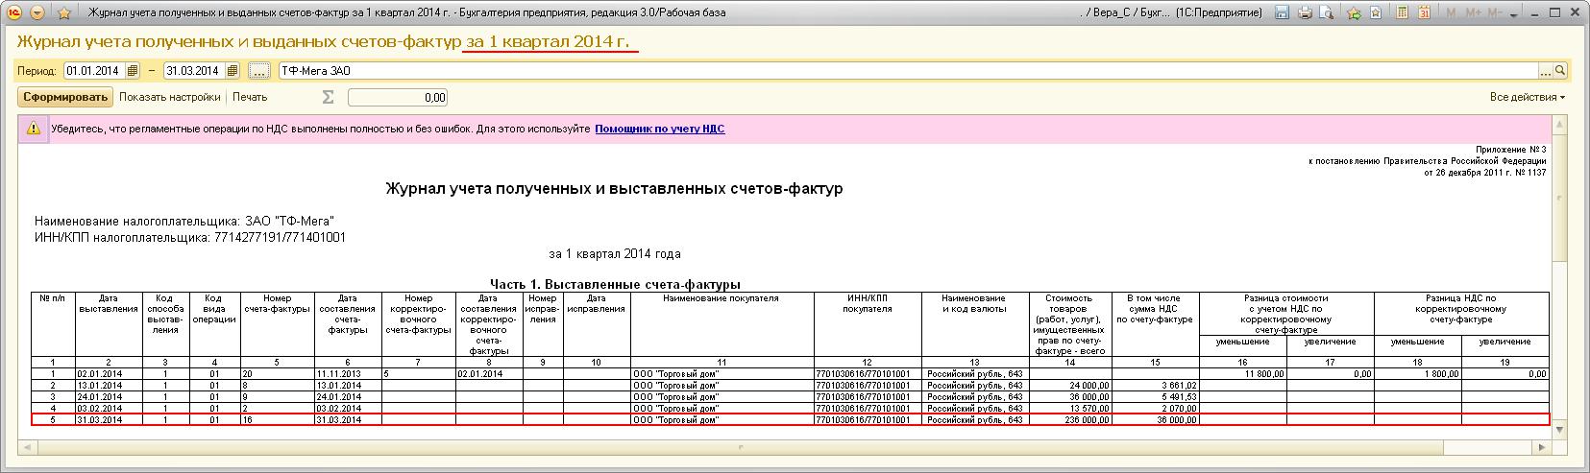Click invoice number 20 cell
The image size is (1590, 473).
277,373
